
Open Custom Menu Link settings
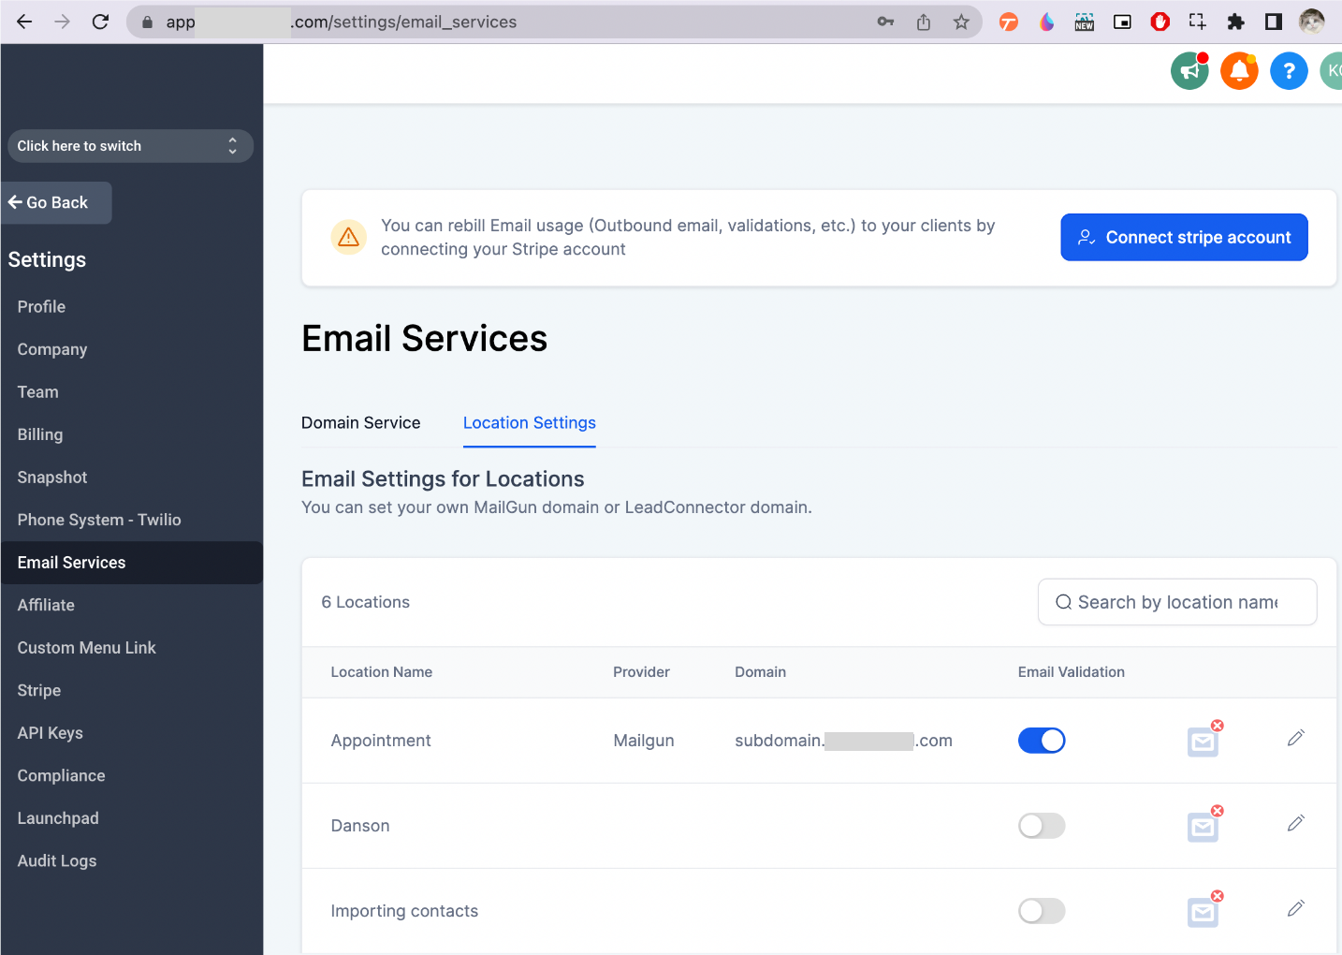click(86, 648)
